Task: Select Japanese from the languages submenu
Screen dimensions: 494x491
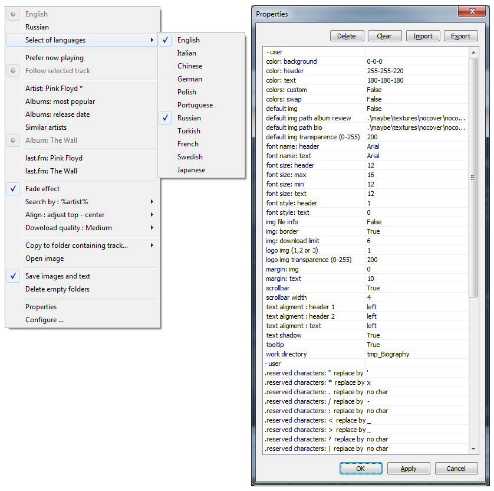Action: [x=191, y=170]
